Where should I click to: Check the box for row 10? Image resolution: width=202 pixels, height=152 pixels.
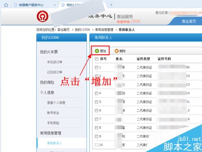[97, 145]
